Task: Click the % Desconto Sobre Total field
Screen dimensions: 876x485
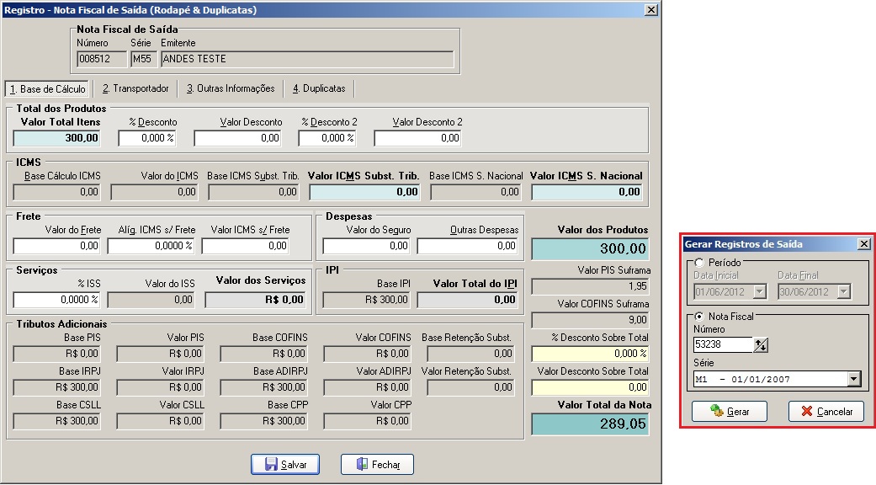Action: point(590,354)
